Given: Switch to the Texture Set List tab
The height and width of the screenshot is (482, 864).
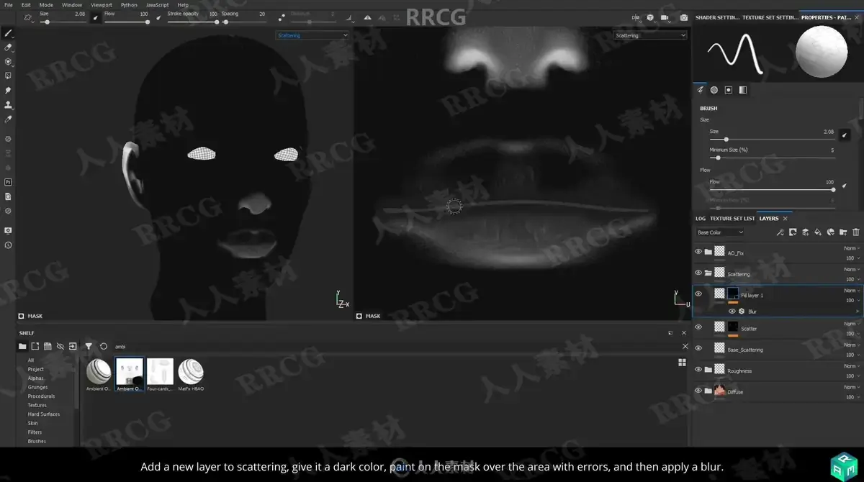Looking at the screenshot, I should (x=732, y=218).
